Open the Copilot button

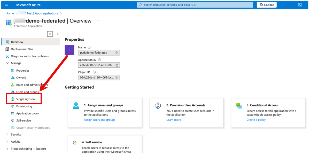tap(267, 5)
